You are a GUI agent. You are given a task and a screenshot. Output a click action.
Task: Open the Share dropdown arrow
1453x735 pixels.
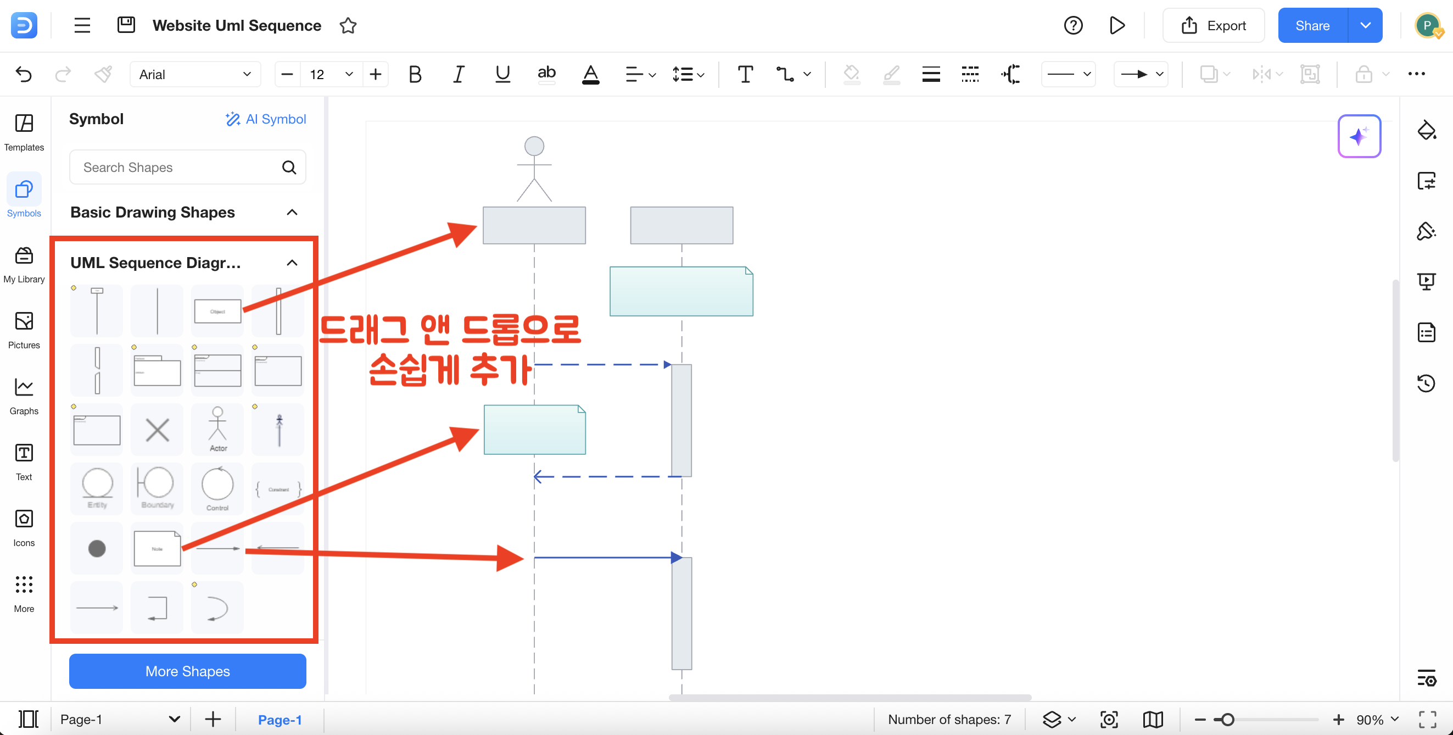[x=1365, y=25]
